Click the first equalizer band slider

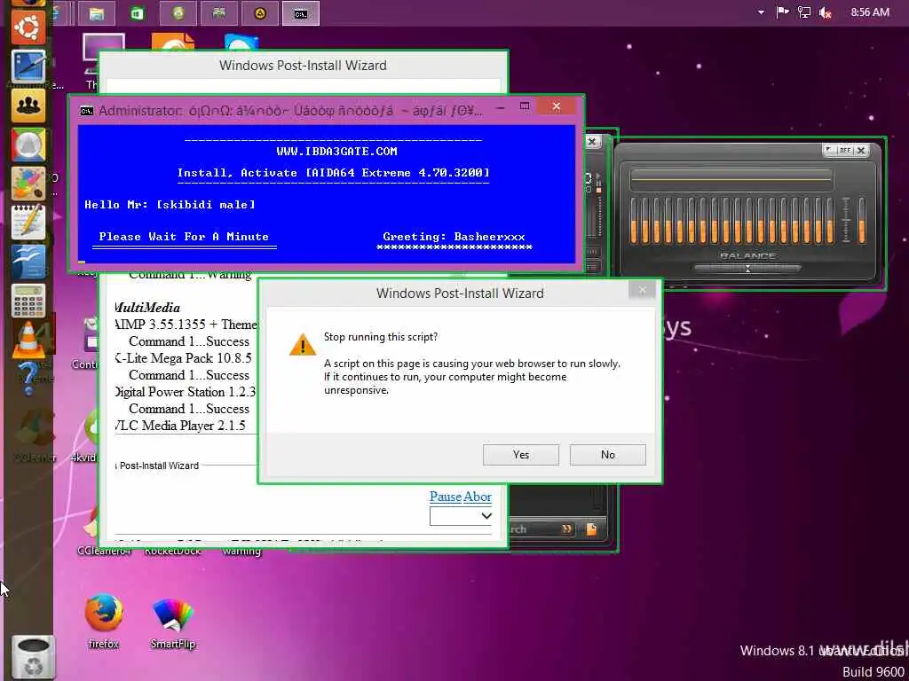[633, 220]
